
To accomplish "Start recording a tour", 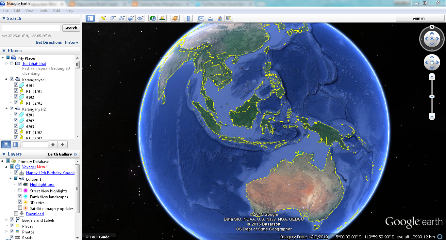I will pyautogui.click(x=140, y=18).
